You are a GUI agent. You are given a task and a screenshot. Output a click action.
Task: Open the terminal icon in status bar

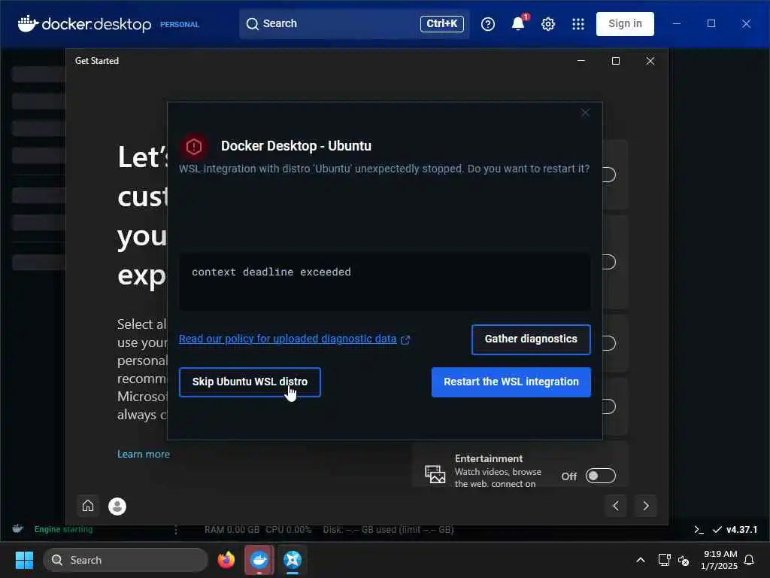(699, 530)
